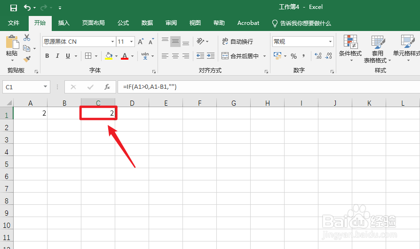
Task: Open number format dropdown 常规
Action: click(330, 42)
